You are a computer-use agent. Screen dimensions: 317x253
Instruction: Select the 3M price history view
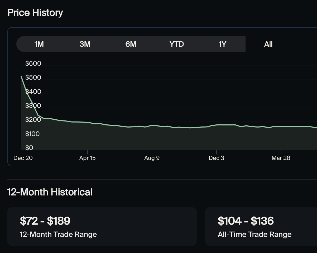[x=84, y=44]
